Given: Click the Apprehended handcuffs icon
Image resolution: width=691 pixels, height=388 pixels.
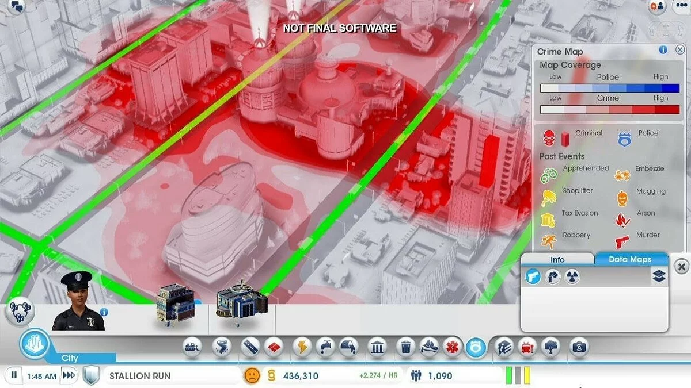Looking at the screenshot, I should coord(549,174).
